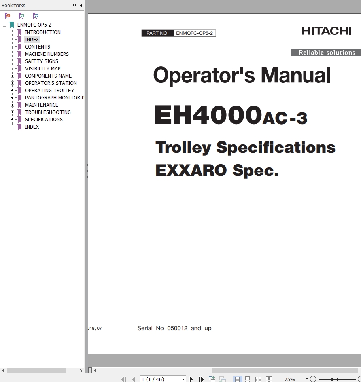
Task: Expand the SPECIFICATIONS bookmark
Action: click(x=12, y=119)
